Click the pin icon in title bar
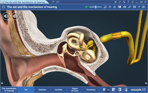This screenshot has width=148, height=93. 124,2
